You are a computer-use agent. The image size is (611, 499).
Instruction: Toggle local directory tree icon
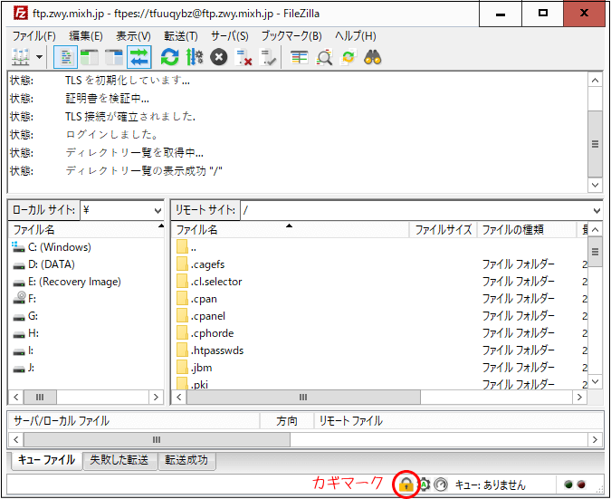(x=90, y=58)
